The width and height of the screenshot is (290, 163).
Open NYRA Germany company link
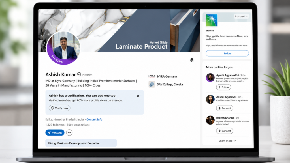167,76
